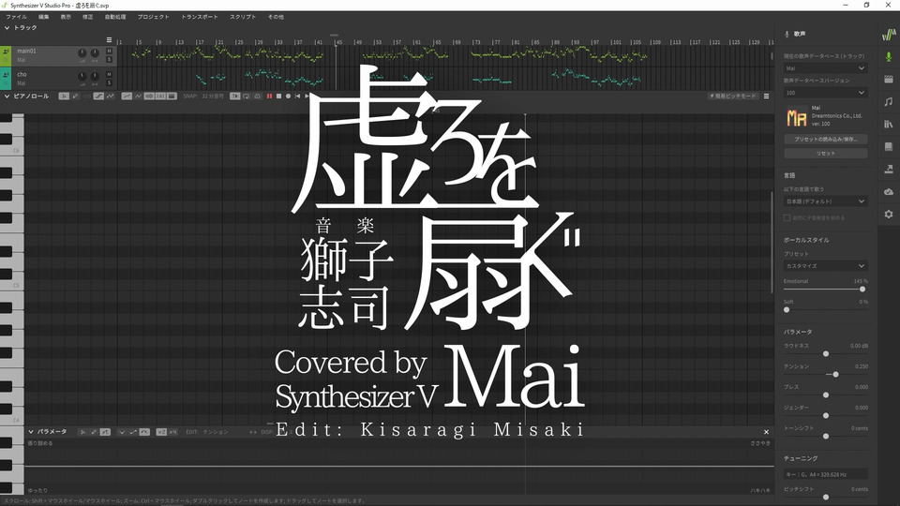Click the record button in transport
Screen dimensions: 900x506
tap(288, 97)
